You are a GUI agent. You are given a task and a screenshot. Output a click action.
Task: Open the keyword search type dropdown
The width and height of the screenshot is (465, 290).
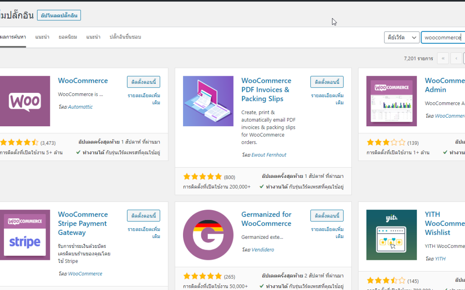pyautogui.click(x=402, y=37)
